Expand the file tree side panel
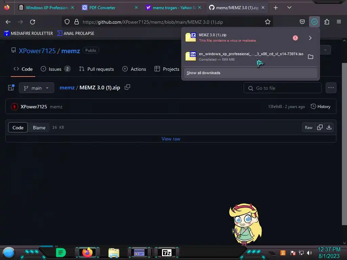The image size is (347, 260). tap(11, 88)
